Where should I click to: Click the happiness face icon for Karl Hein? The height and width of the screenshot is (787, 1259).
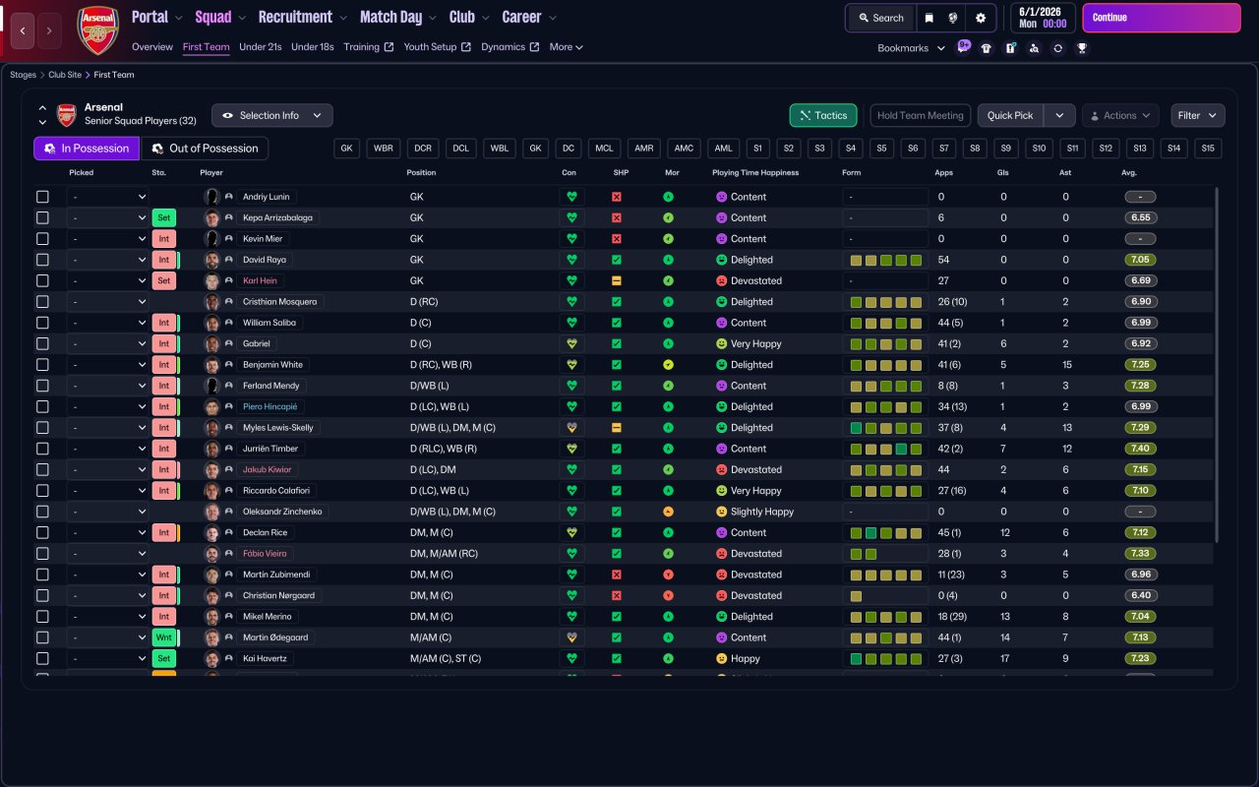tap(721, 281)
